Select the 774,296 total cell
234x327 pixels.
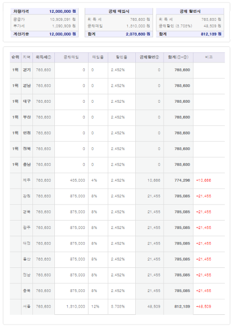(182, 181)
